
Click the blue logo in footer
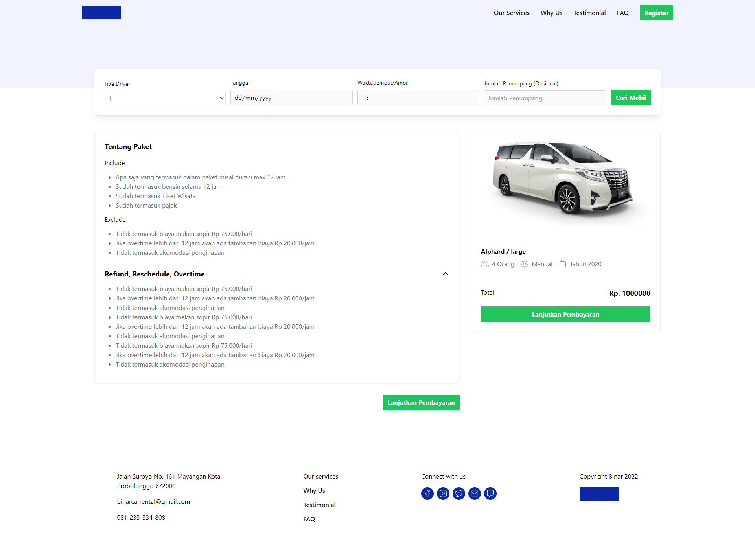[x=599, y=494]
